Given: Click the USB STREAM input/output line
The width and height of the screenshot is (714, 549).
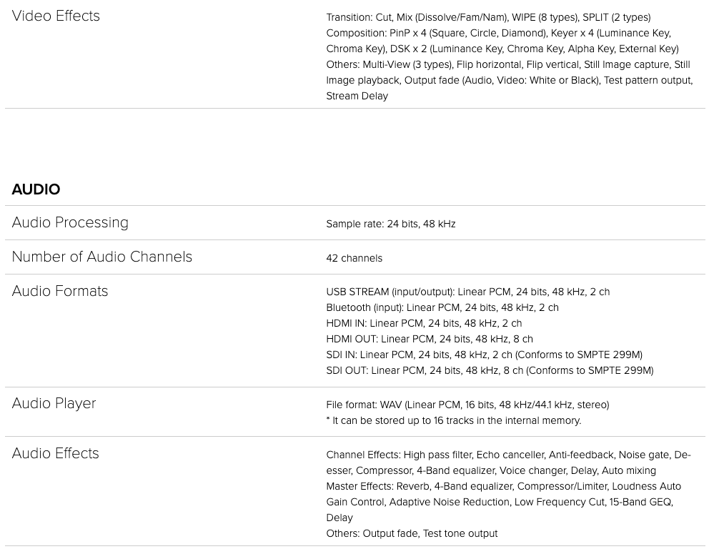Looking at the screenshot, I should (x=467, y=292).
